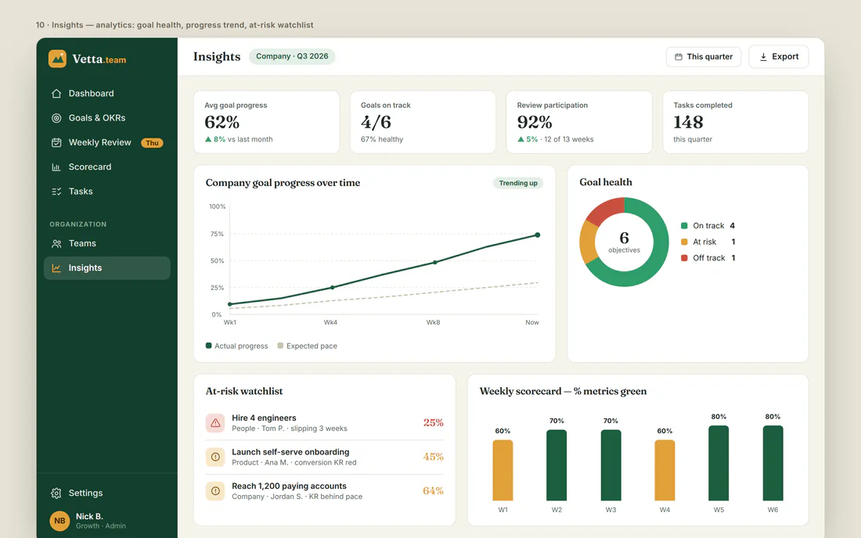Click the Thu badge on Weekly Review
Screen dimensions: 861x538
click(x=152, y=143)
